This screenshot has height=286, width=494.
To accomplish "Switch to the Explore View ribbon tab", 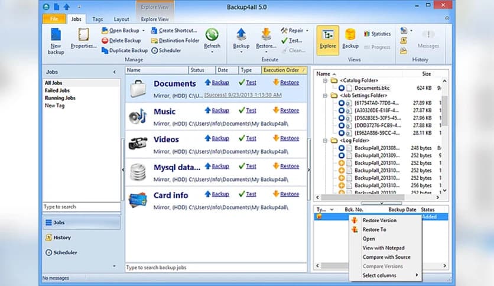I will click(155, 19).
